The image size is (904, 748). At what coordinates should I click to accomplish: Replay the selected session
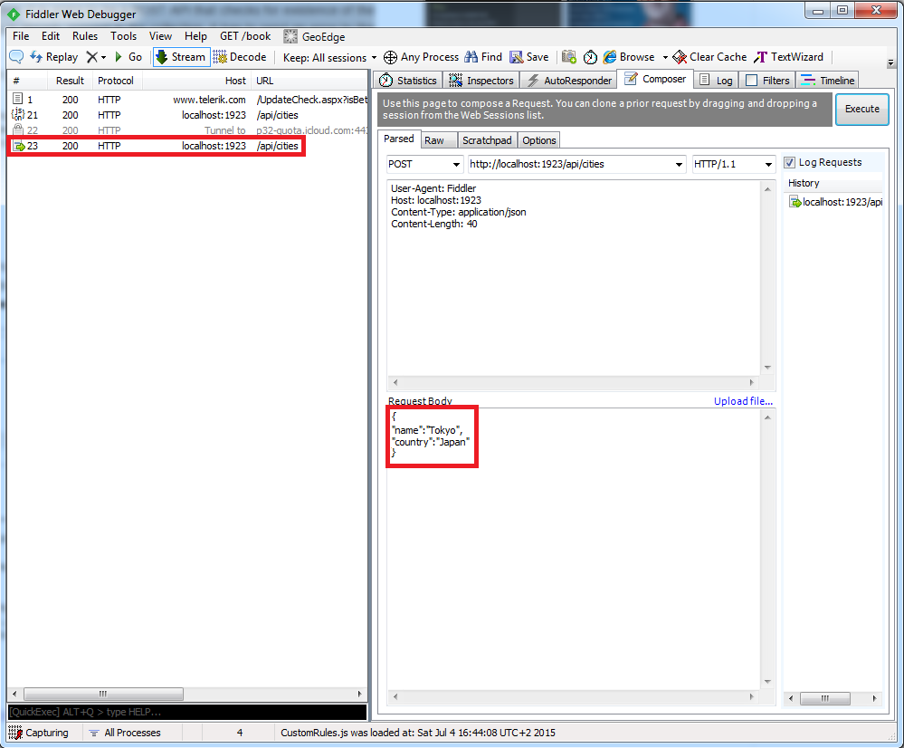(54, 56)
